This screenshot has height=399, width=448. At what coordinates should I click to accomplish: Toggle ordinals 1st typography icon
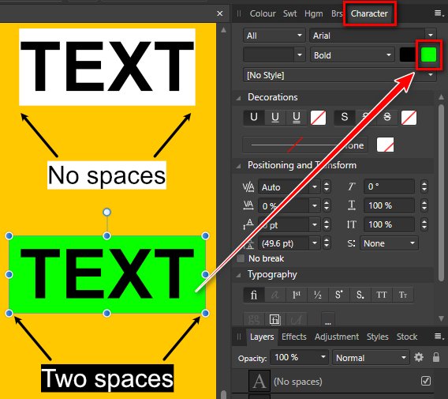297,295
